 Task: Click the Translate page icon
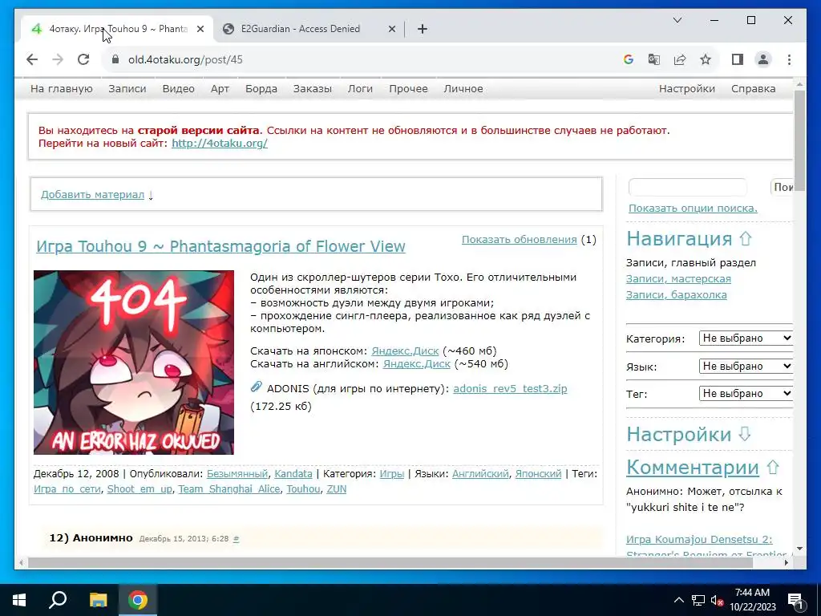tap(654, 59)
